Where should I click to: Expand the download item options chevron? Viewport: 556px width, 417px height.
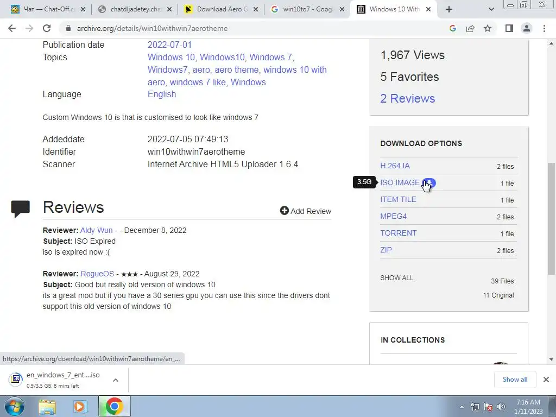tap(116, 380)
